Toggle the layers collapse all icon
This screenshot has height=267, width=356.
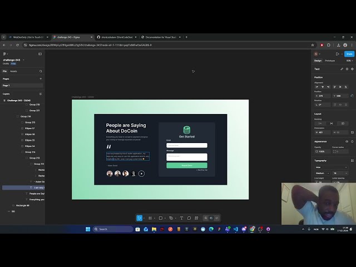41,94
